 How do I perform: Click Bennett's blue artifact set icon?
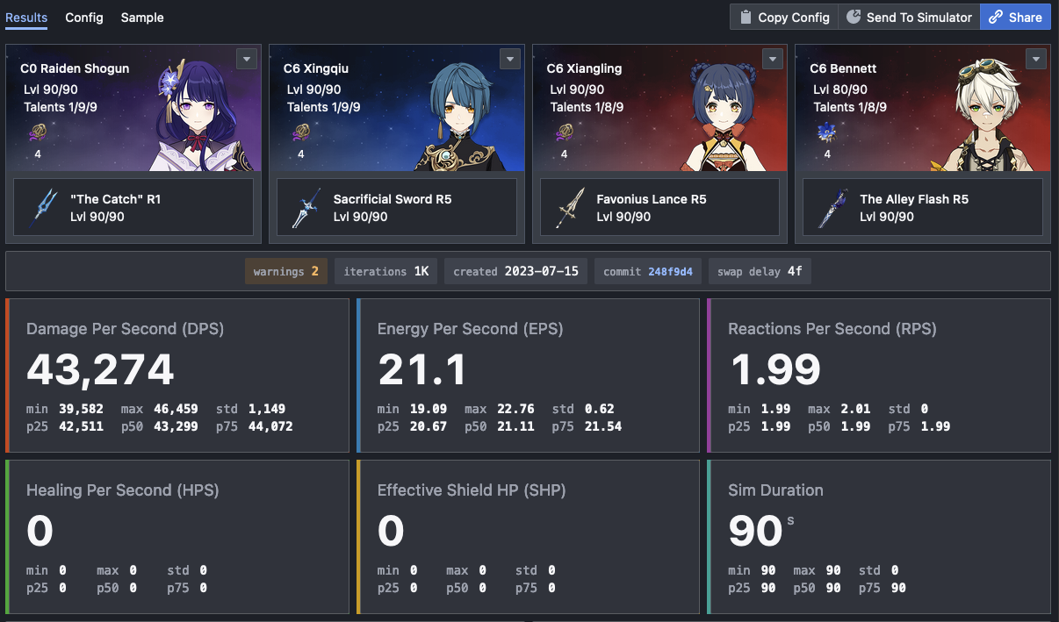827,134
